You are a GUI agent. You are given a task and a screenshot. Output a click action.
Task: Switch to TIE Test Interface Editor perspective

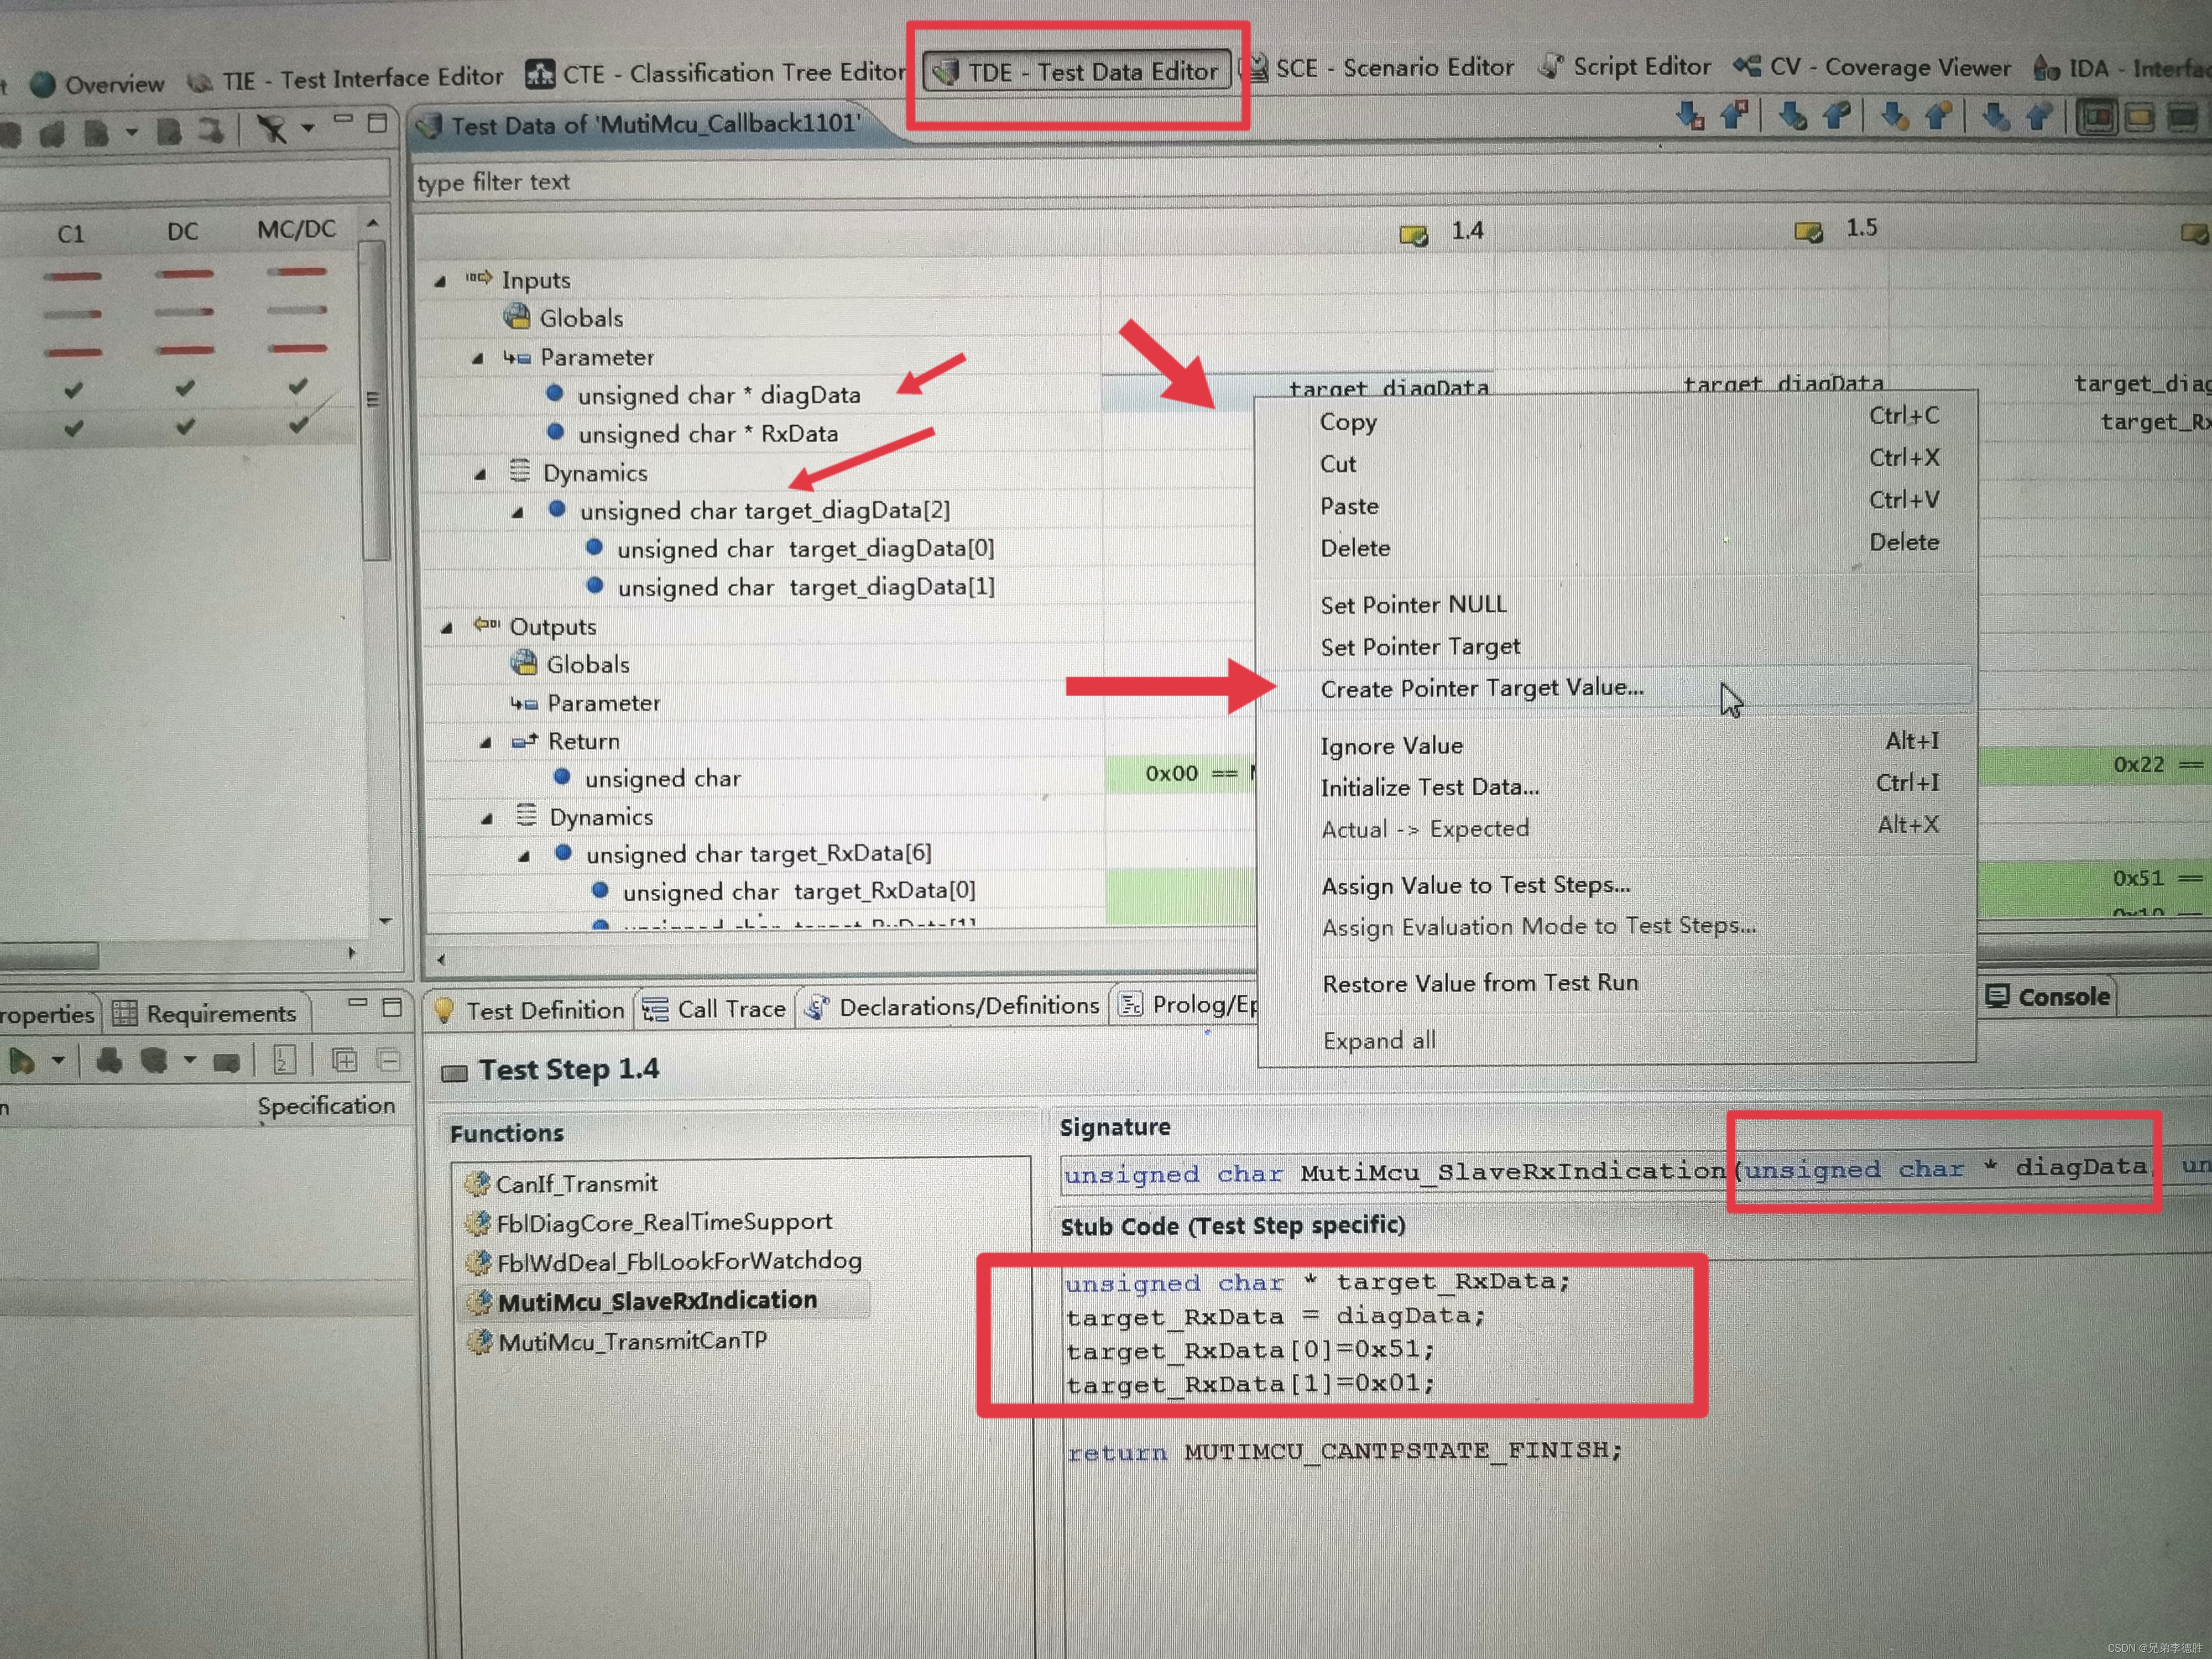[346, 78]
